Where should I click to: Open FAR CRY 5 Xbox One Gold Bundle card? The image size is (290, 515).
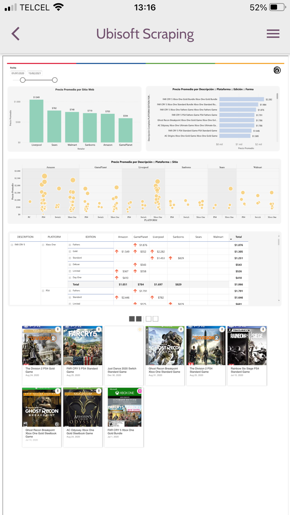pos(123,417)
